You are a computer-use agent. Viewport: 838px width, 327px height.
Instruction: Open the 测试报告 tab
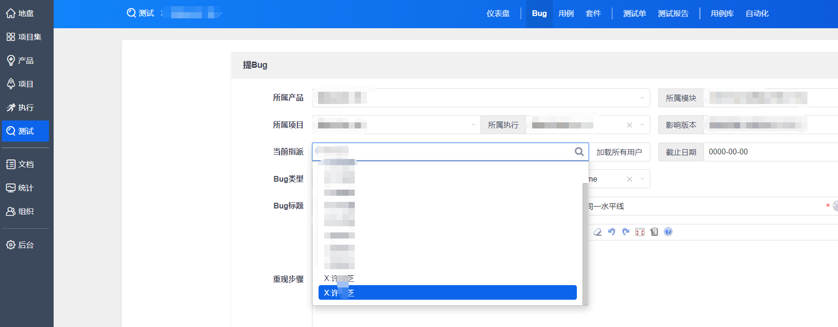pyautogui.click(x=673, y=14)
